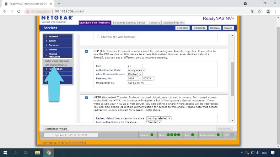The image size is (280, 157).
Task: Open List of shared resources
Action: coord(57,61)
